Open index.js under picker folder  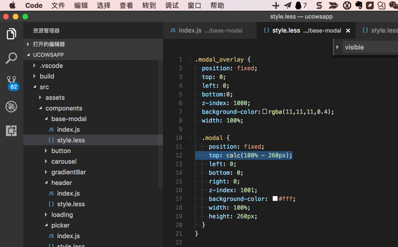93,236
